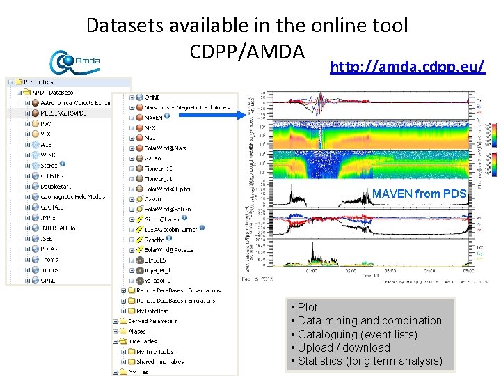
Task: Open the amda.cdpp.eu hyperlink
Action: [x=407, y=67]
